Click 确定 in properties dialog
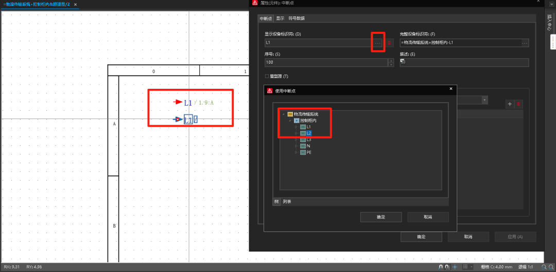The image size is (556, 272). (421, 237)
